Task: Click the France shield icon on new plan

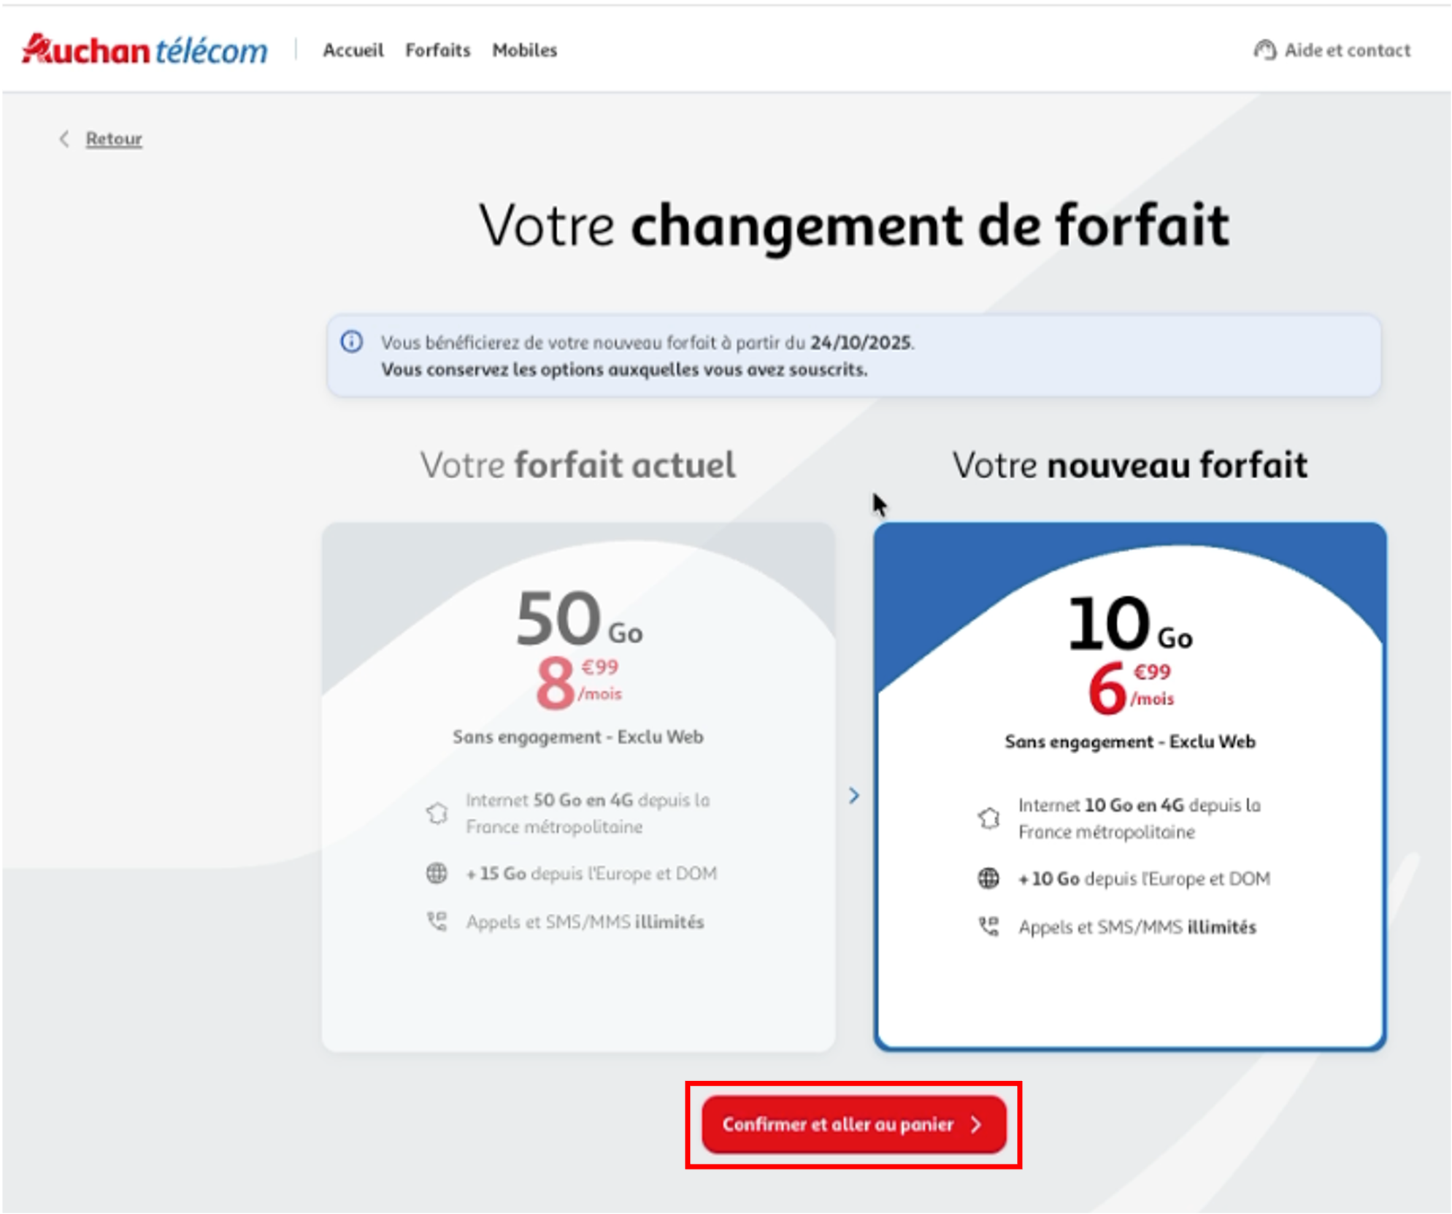Action: click(990, 818)
